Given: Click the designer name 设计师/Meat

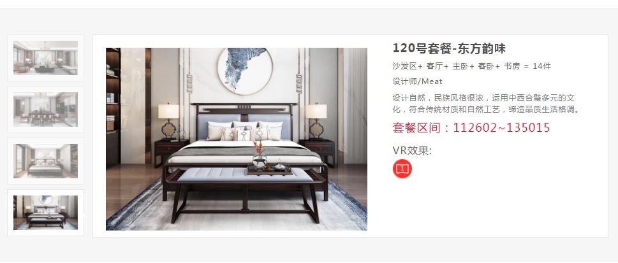Looking at the screenshot, I should pos(417,82).
